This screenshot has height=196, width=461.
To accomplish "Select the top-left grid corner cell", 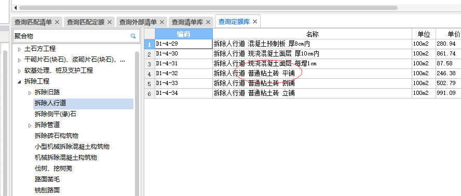I will point(150,34).
